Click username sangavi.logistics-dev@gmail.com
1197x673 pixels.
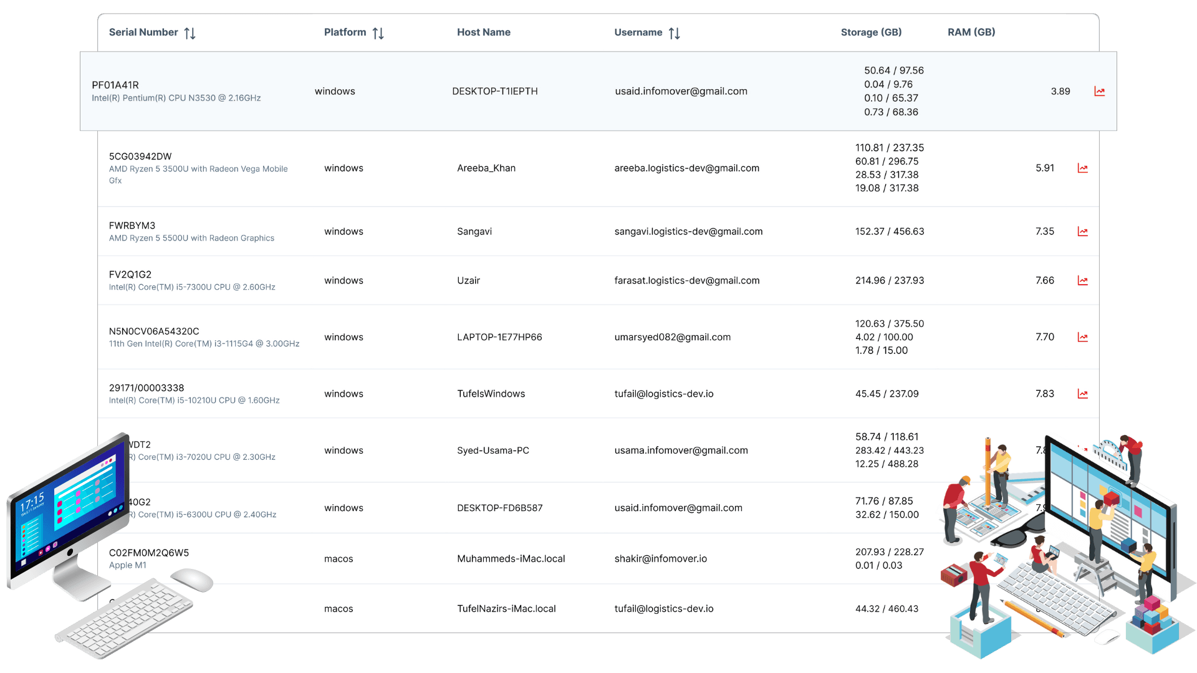(x=689, y=232)
